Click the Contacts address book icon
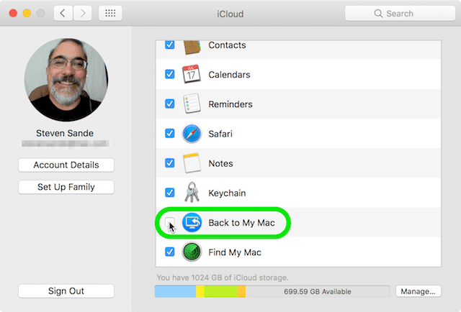 click(x=192, y=45)
